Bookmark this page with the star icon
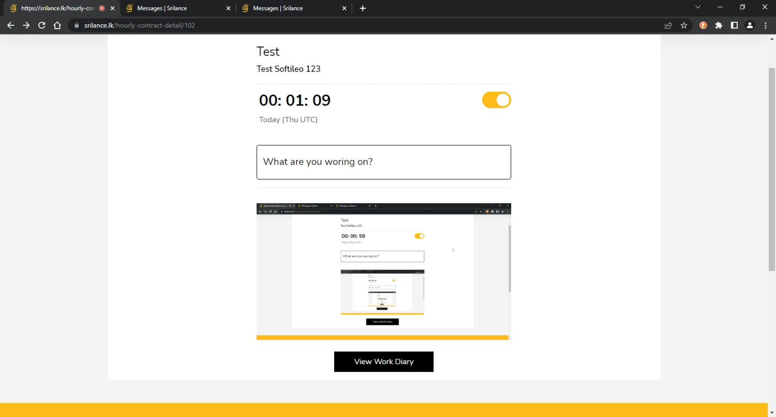The width and height of the screenshot is (776, 417). 684,25
